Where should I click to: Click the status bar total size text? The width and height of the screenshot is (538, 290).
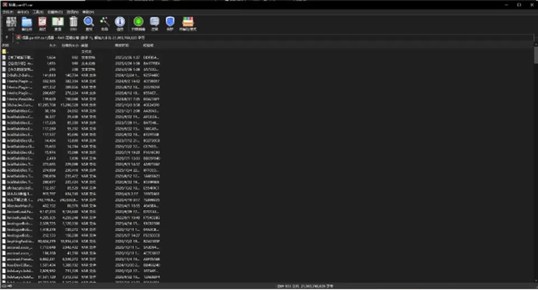[x=305, y=286]
